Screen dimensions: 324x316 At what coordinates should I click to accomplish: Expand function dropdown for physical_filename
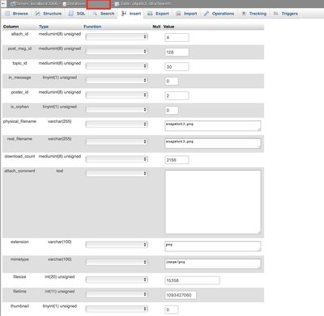pos(117,124)
